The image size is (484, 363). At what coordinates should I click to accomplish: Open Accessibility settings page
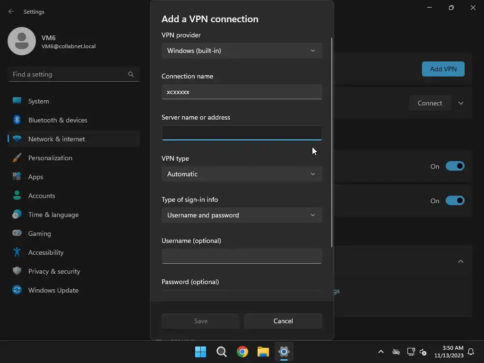(x=45, y=252)
